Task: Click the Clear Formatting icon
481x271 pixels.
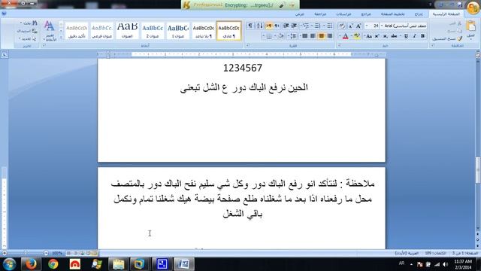Action: pyautogui.click(x=342, y=26)
